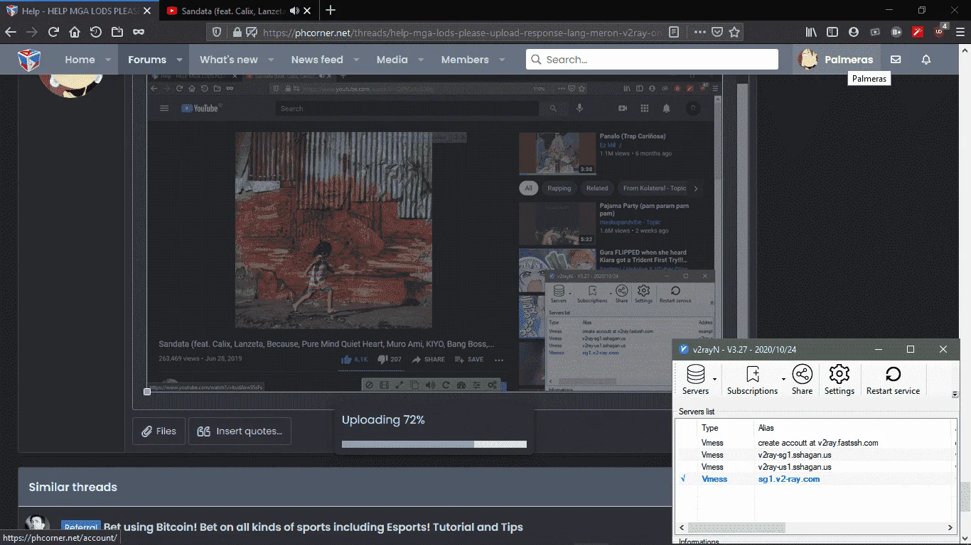Open the Firefox account icon
Image resolution: width=971 pixels, height=545 pixels.
coord(854,32)
